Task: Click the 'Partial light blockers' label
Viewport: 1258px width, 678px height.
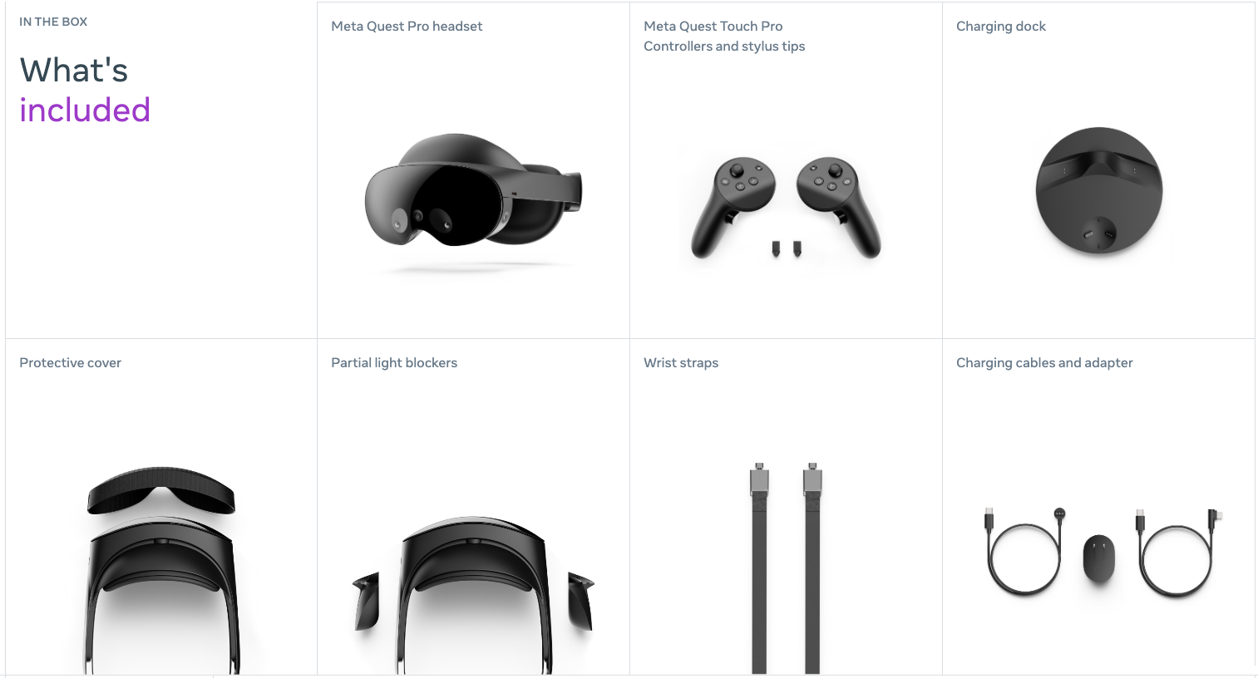Action: pyautogui.click(x=394, y=363)
